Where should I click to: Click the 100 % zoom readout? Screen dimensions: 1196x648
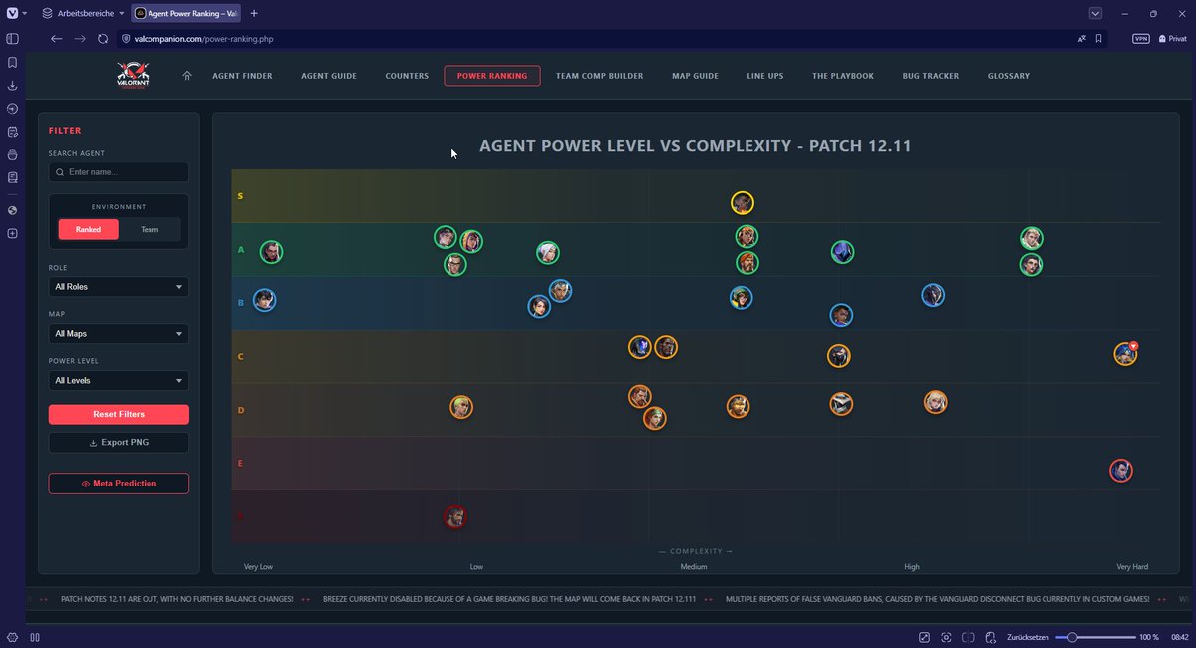1148,637
